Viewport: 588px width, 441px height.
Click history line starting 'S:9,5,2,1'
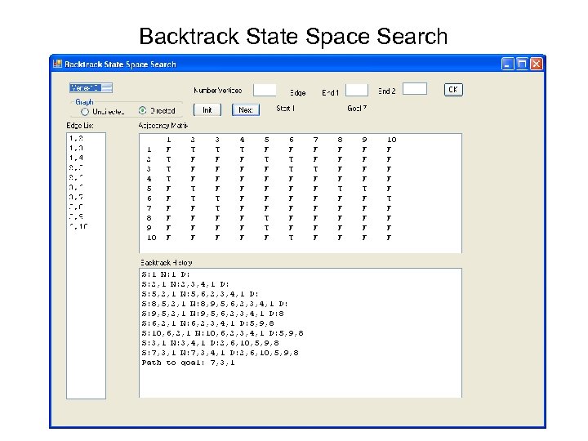click(212, 313)
